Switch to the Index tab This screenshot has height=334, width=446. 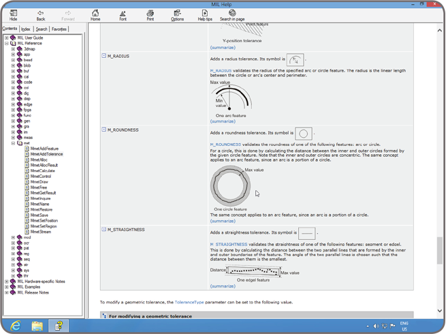click(26, 29)
